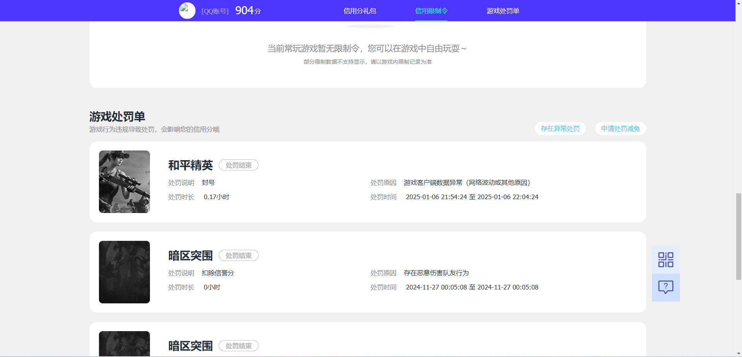
Task: Click penalty time 2025-01-06 21:54:24 range
Action: [x=472, y=197]
